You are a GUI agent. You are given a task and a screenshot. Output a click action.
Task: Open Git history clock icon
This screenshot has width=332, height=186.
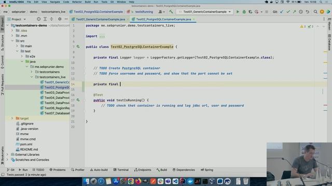(x=301, y=12)
